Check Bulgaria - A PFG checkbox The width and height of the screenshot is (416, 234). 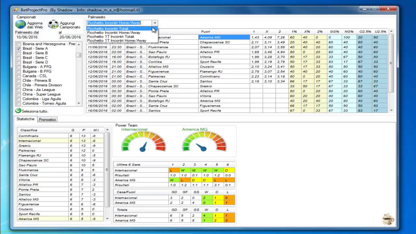point(19,67)
